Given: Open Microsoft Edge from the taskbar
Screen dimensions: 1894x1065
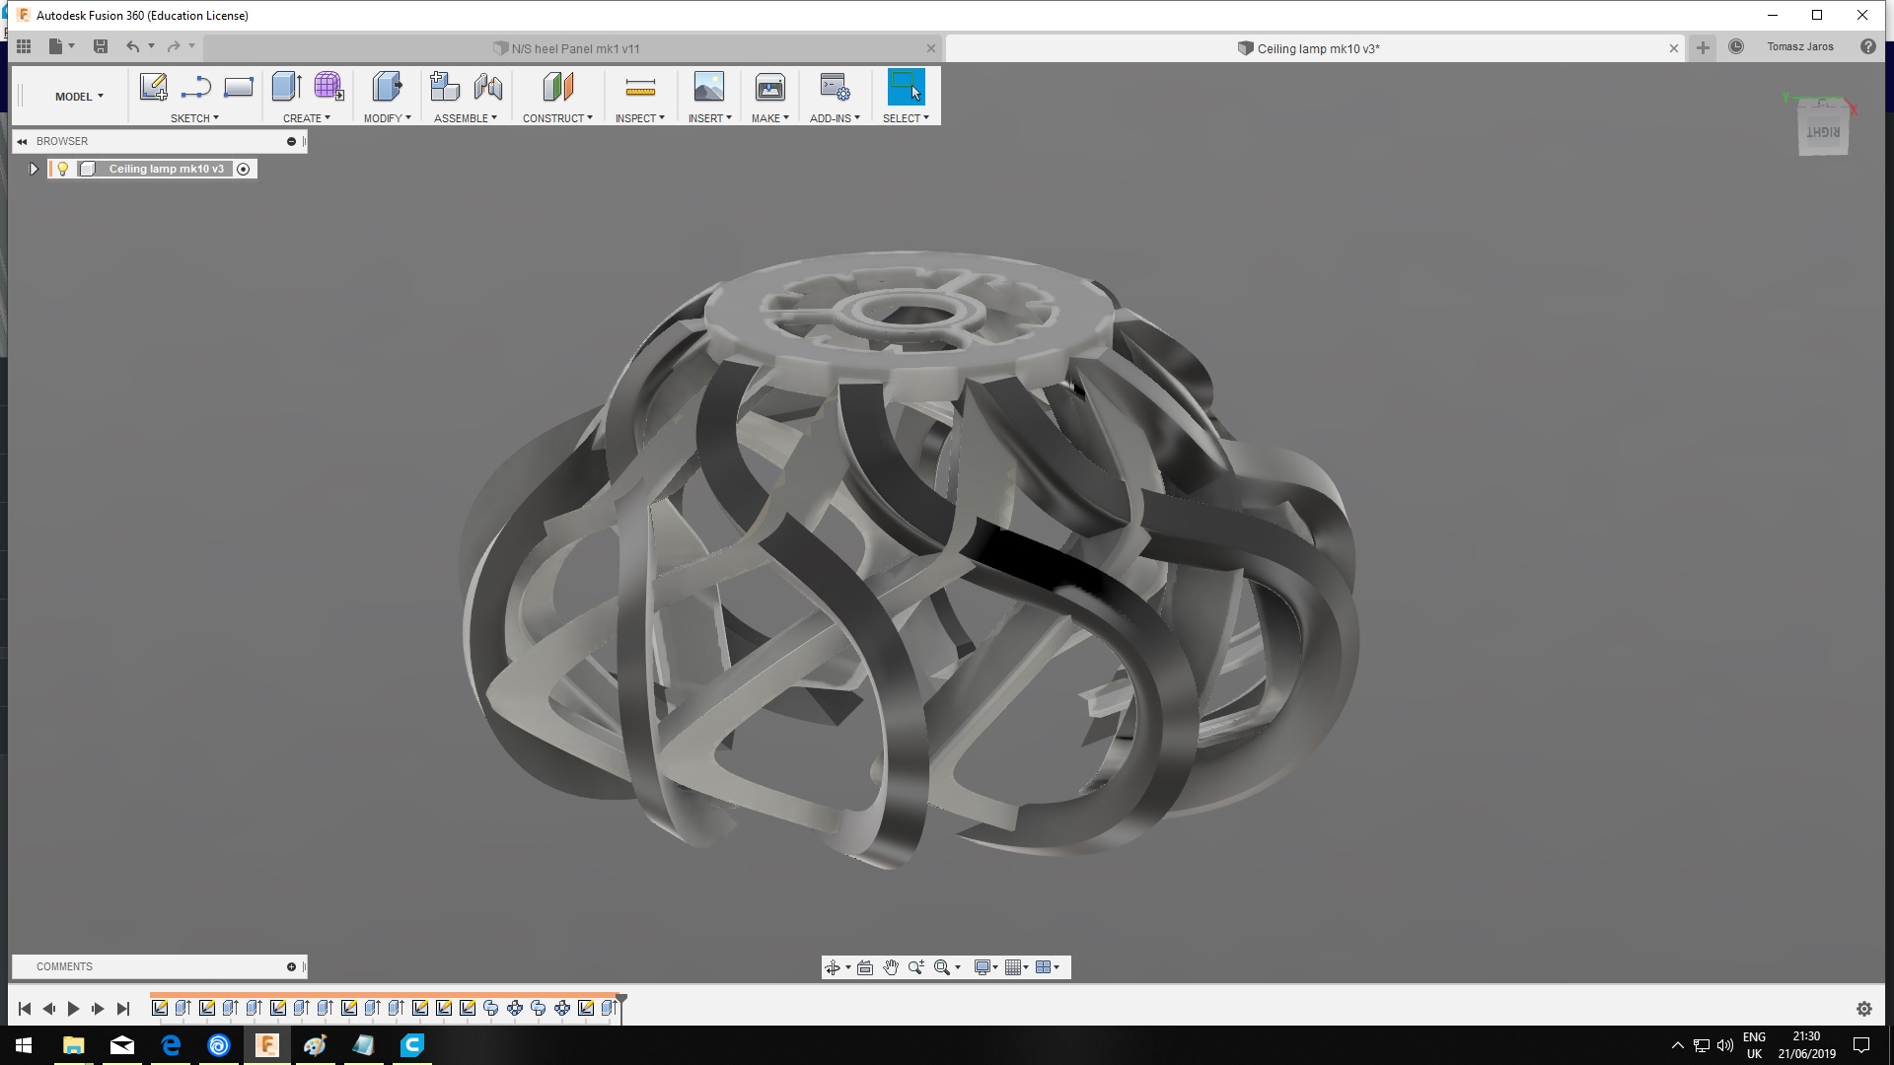Looking at the screenshot, I should pos(171,1045).
